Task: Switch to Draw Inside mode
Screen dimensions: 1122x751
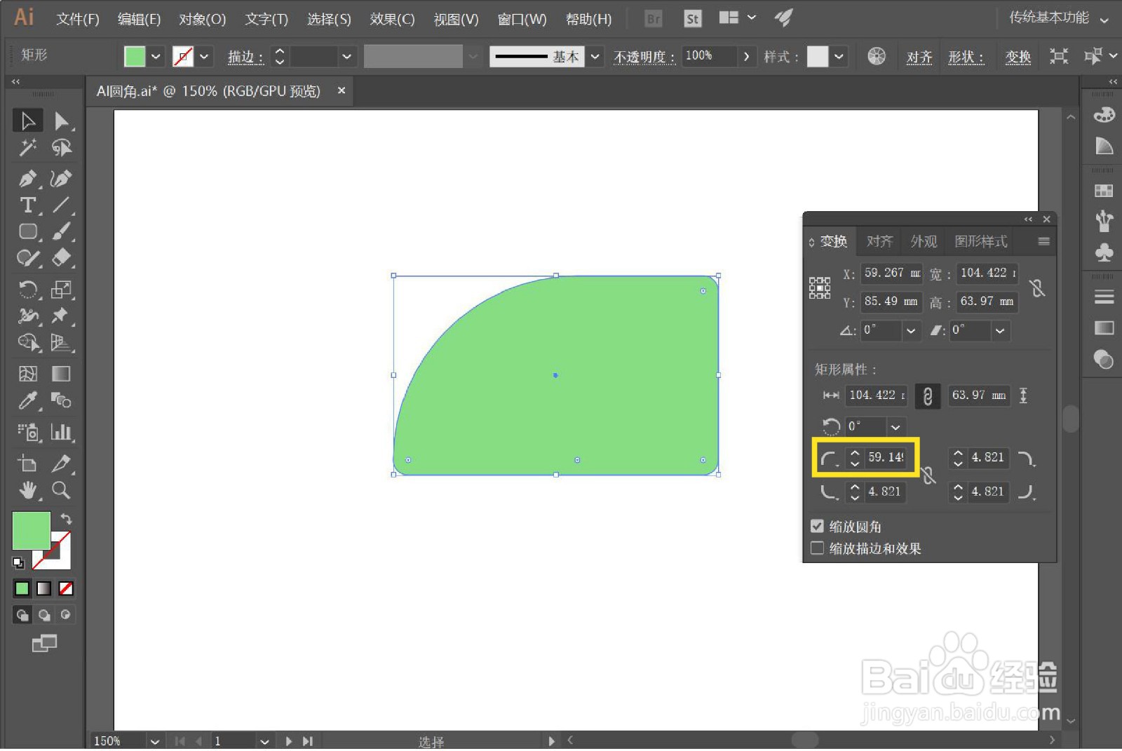Action: 66,615
